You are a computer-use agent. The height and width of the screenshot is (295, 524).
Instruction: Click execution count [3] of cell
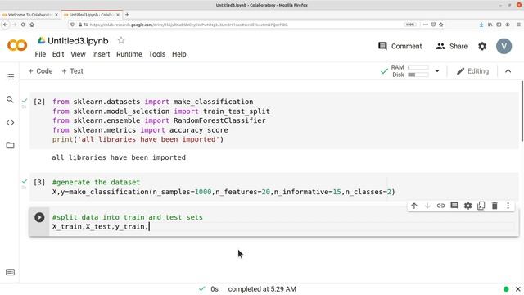(39, 182)
